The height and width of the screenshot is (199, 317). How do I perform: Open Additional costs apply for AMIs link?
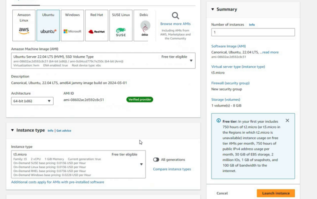coord(58,182)
